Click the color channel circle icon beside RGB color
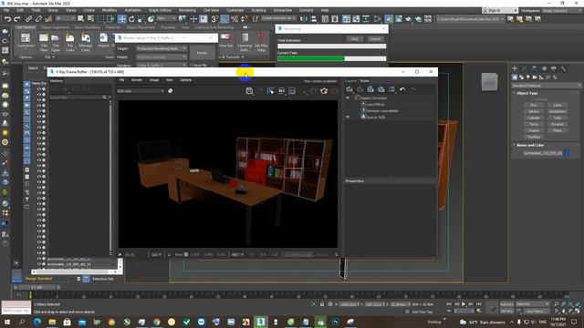Screen dimensions: 584x328 (171, 91)
